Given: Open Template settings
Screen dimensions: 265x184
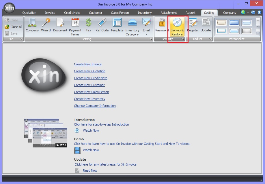Looking at the screenshot, I should coord(117,25).
